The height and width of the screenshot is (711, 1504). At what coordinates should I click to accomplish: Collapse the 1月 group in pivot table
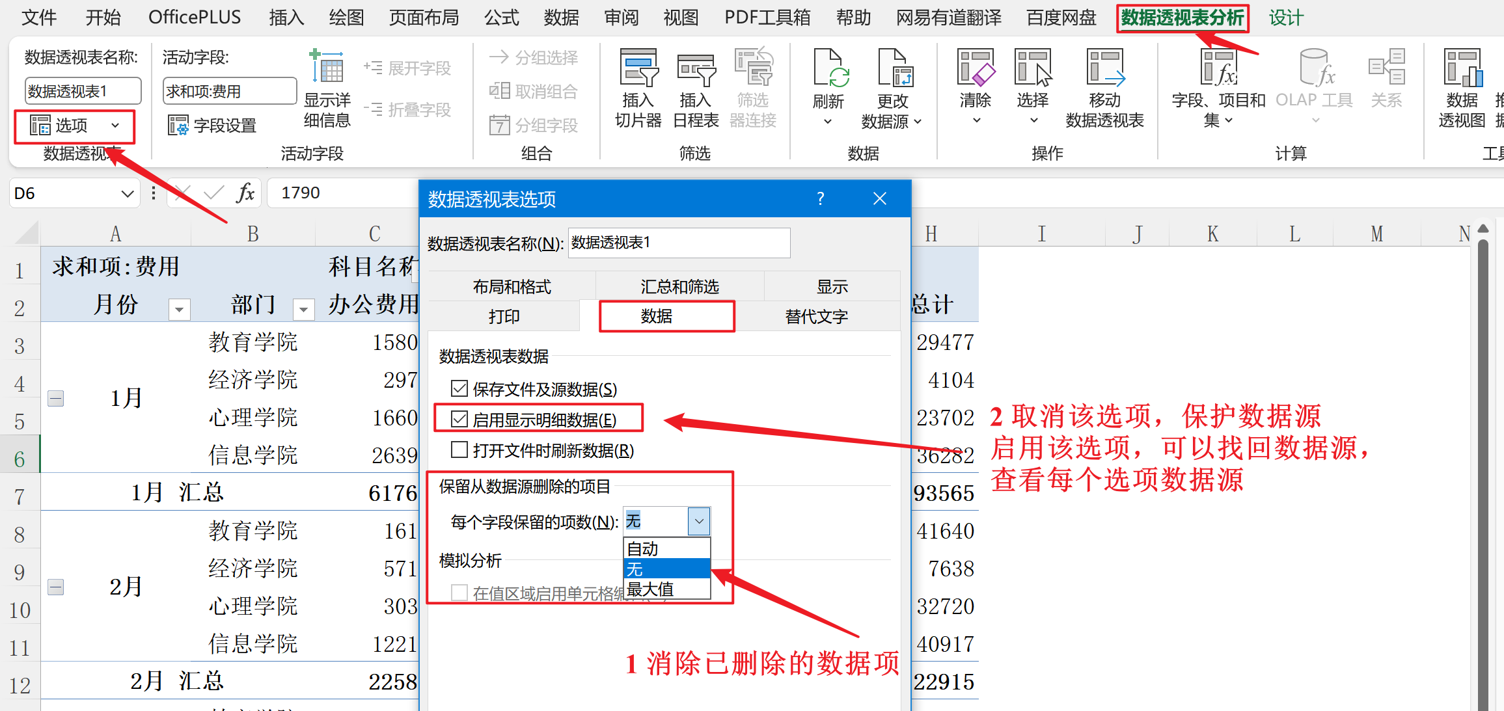tap(56, 398)
